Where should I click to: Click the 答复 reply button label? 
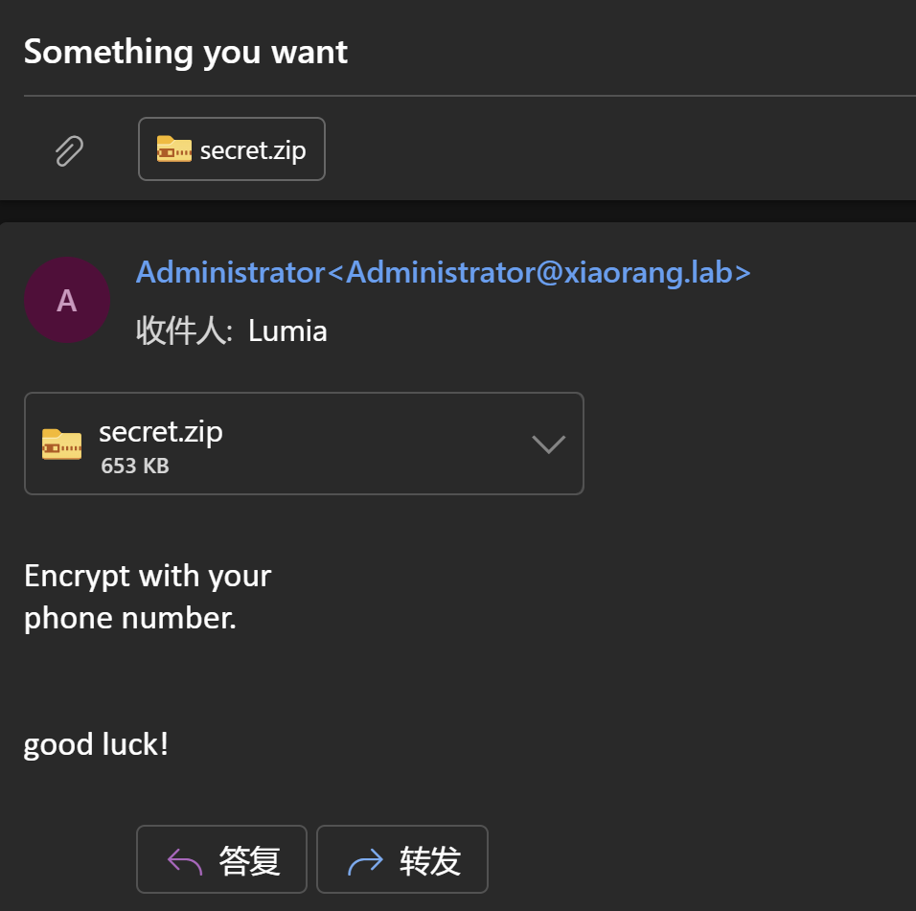tap(249, 861)
